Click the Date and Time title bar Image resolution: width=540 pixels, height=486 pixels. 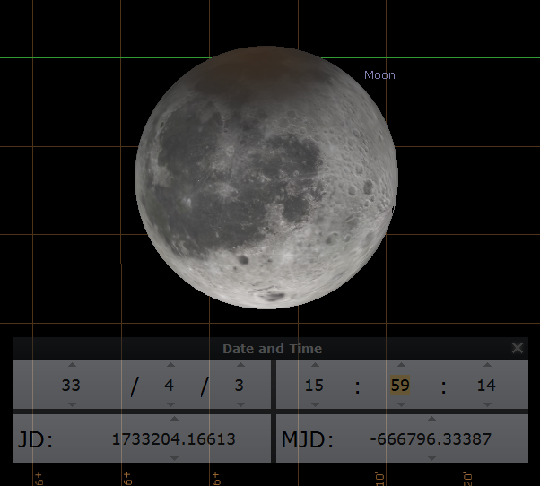pyautogui.click(x=271, y=348)
